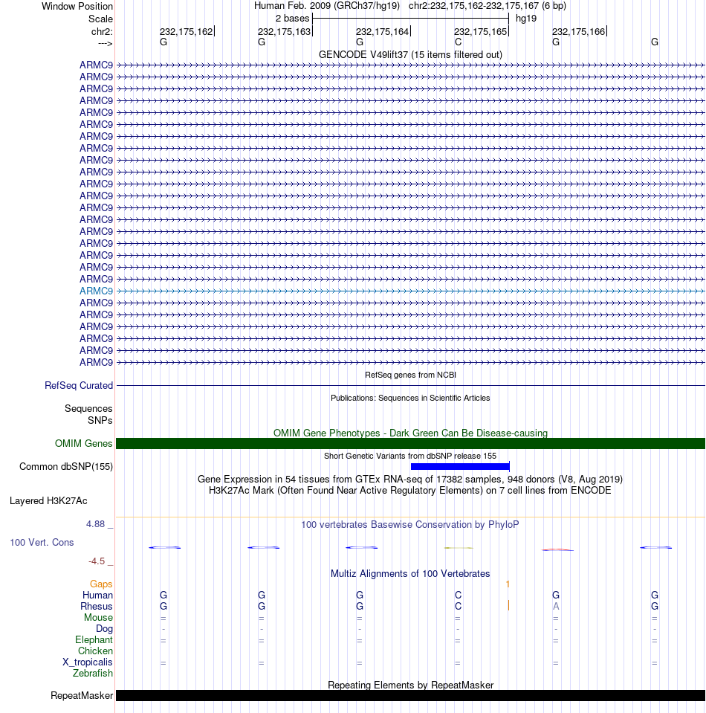Click the orange gap count '1'

[508, 584]
